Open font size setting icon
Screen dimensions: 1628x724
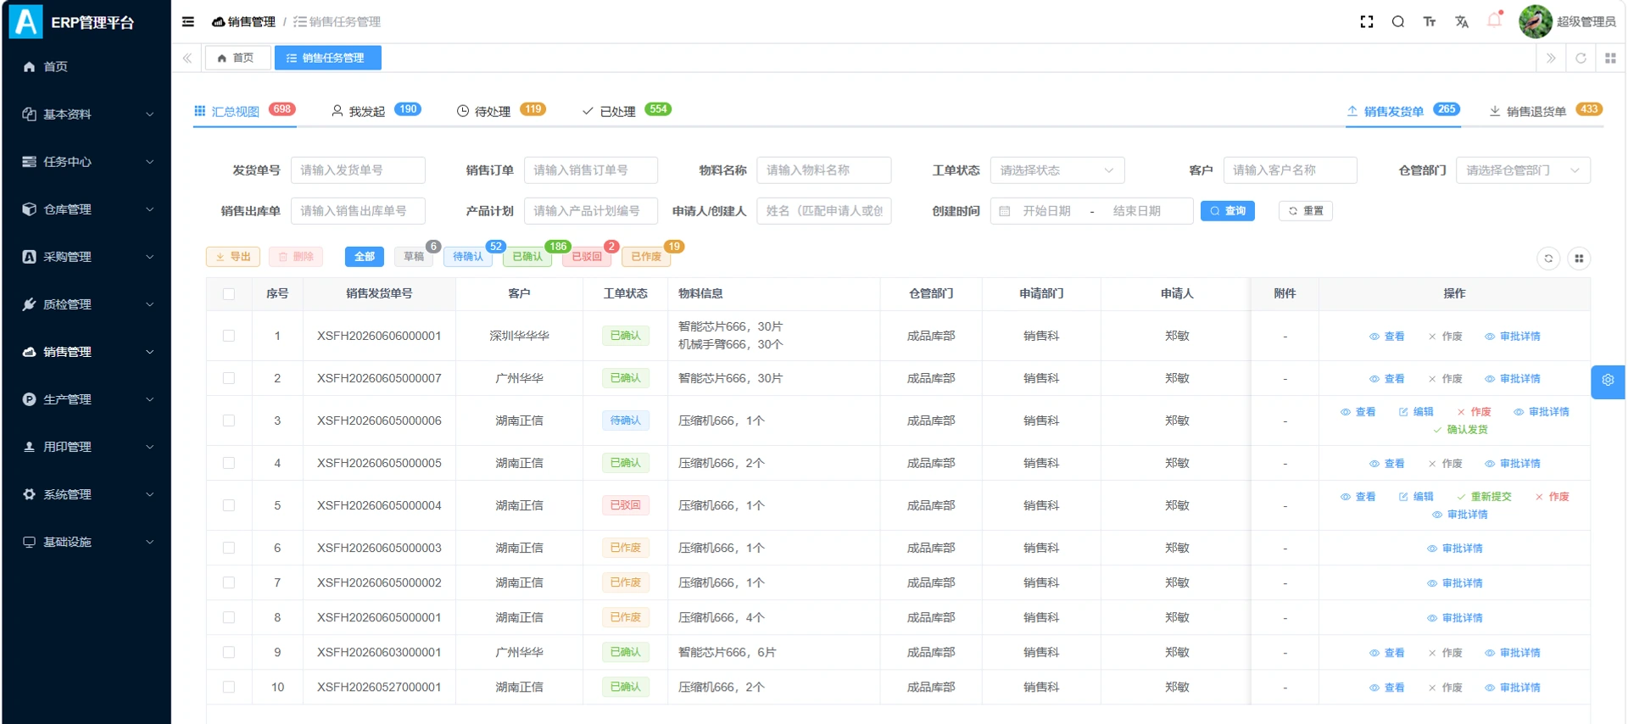[x=1430, y=22]
